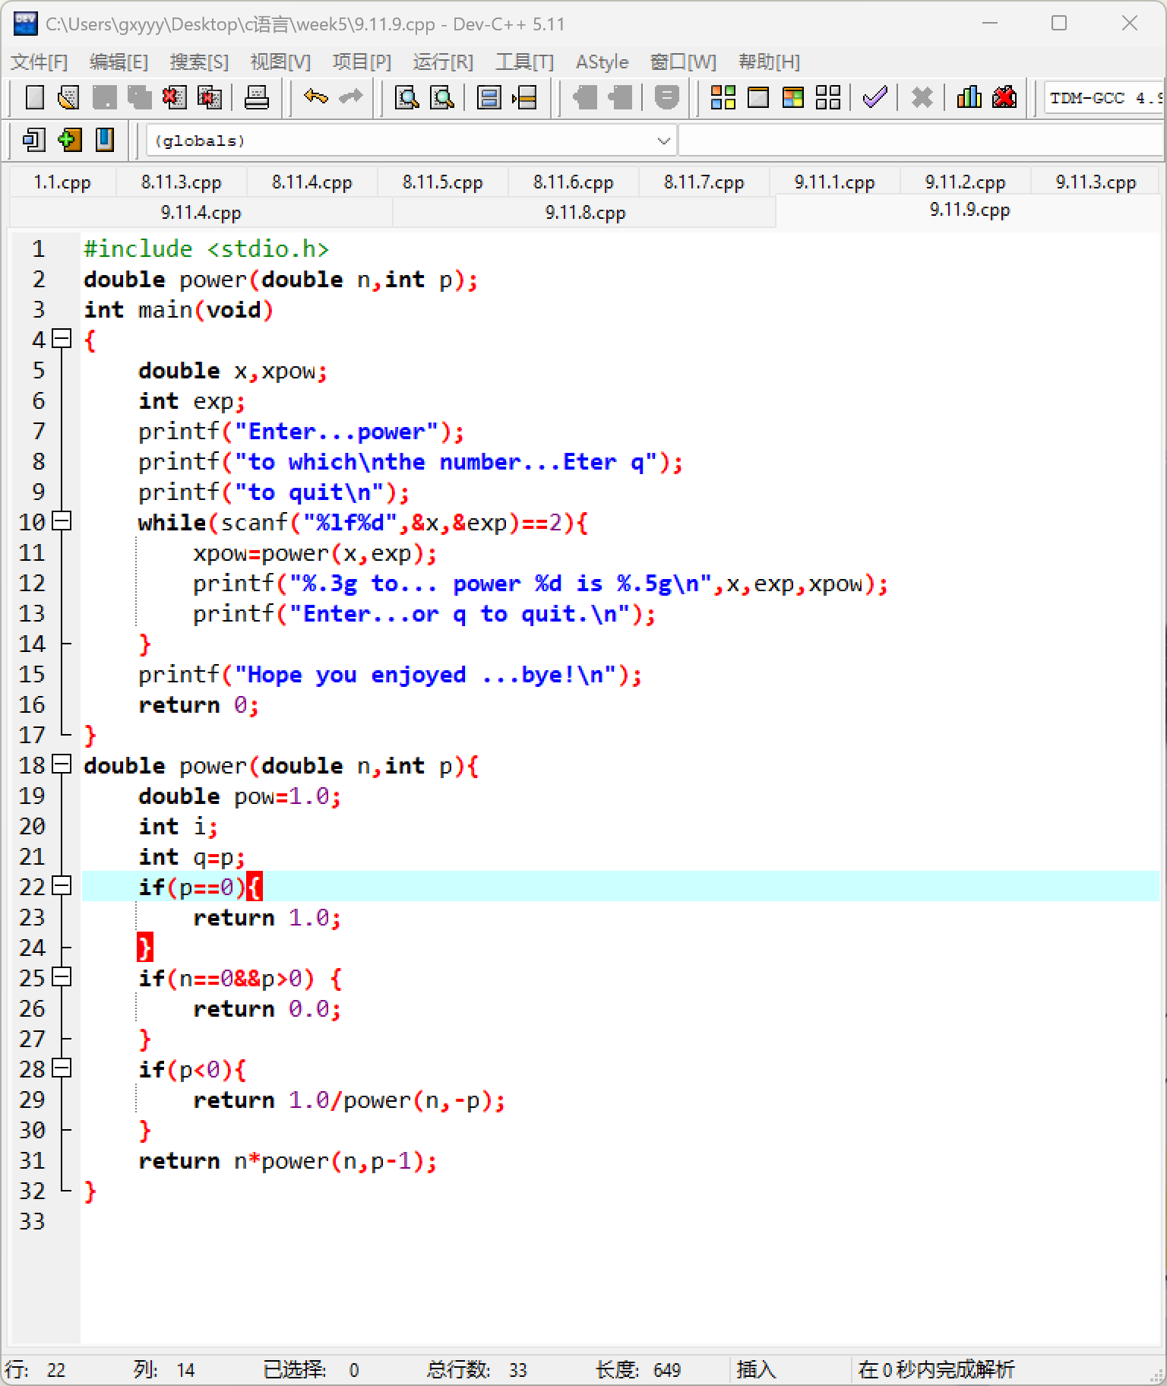
Task: Open Replace with the second magnifier icon
Action: click(x=442, y=97)
